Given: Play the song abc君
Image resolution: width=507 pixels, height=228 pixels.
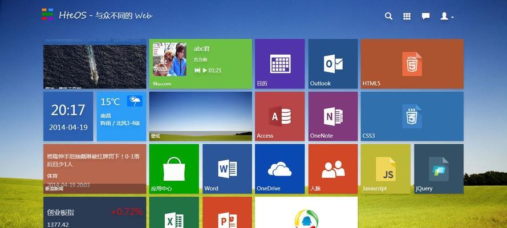Looking at the screenshot, I should point(205,71).
